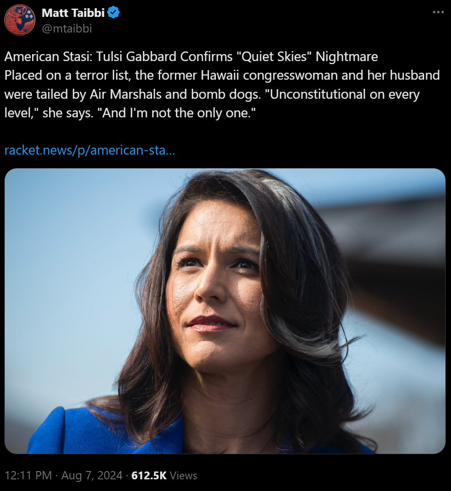
Task: Open Matt Taibbi's profile avatar
Action: (20, 20)
